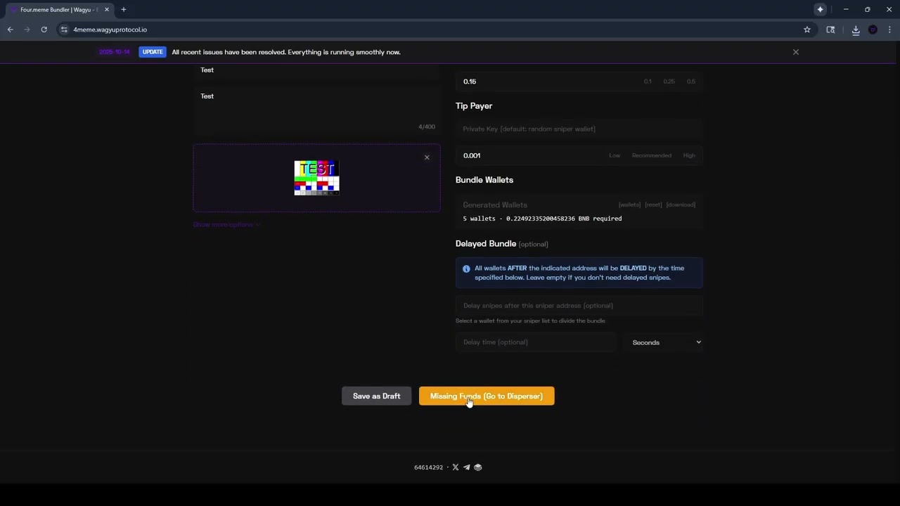
Task: Bookmark this page with the star icon
Action: point(807,30)
